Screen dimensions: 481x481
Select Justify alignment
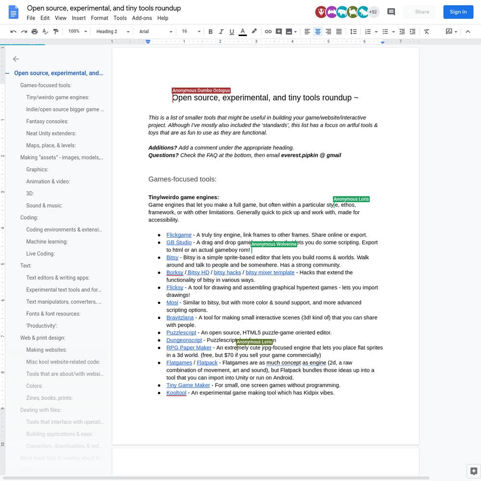(x=339, y=32)
